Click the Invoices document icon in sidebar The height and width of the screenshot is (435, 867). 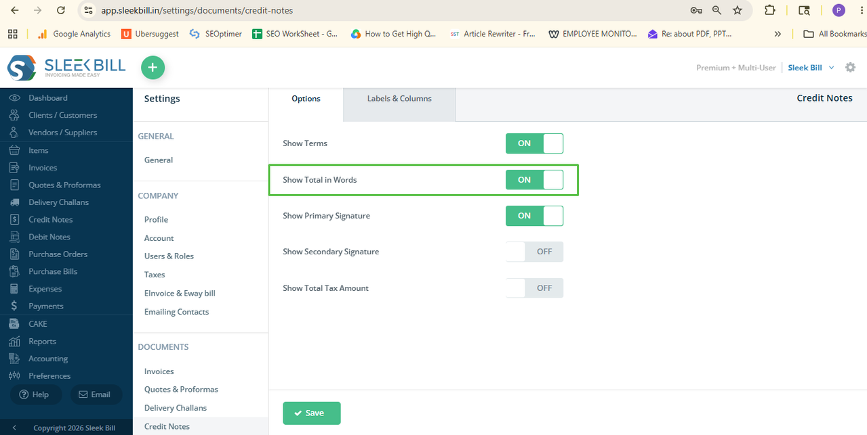(14, 167)
